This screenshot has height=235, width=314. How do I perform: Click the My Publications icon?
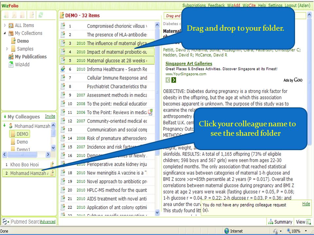tap(11, 56)
